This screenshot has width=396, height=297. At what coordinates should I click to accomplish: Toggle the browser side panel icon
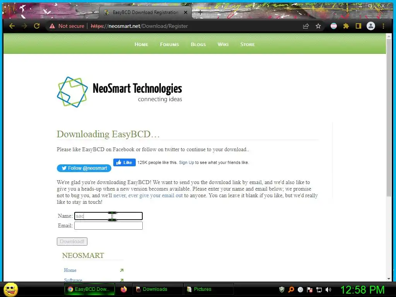point(358,26)
